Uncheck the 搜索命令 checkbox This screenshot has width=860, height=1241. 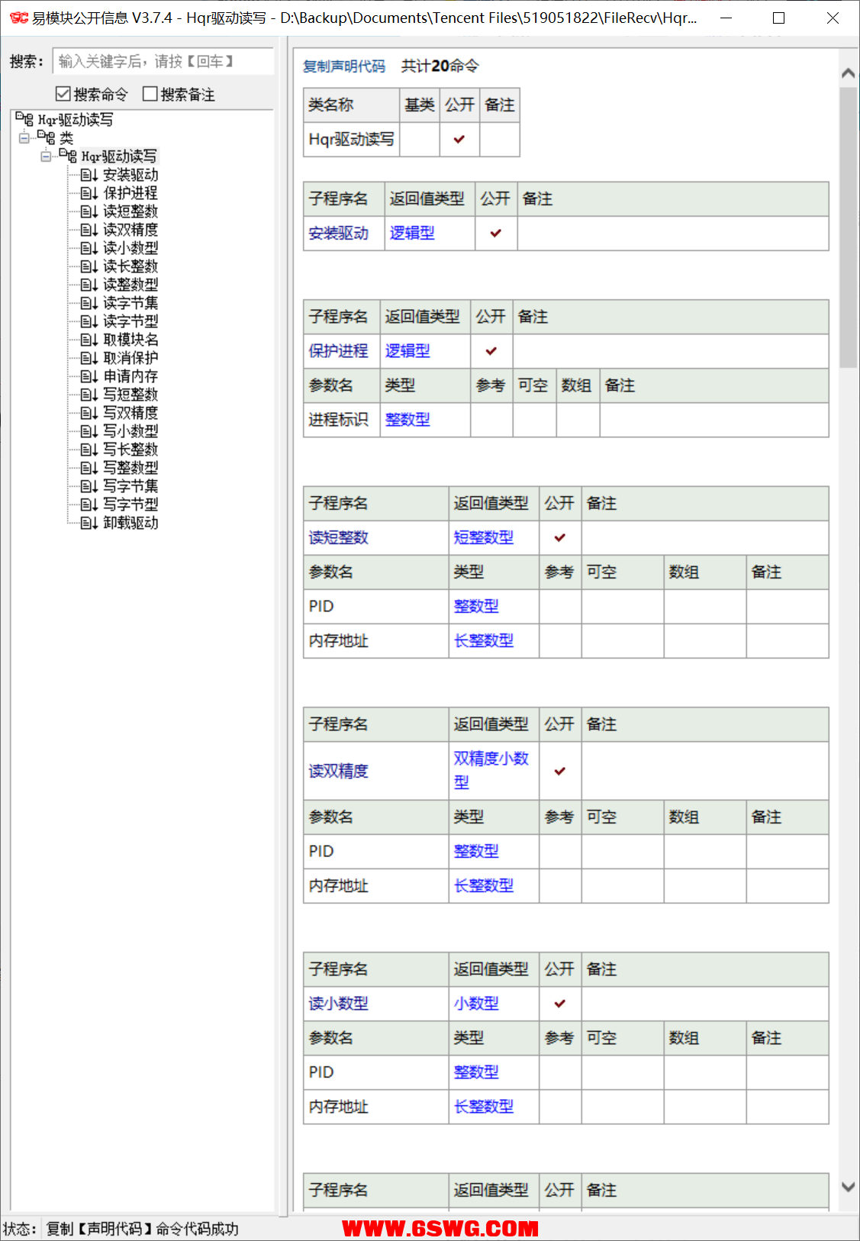tap(63, 94)
